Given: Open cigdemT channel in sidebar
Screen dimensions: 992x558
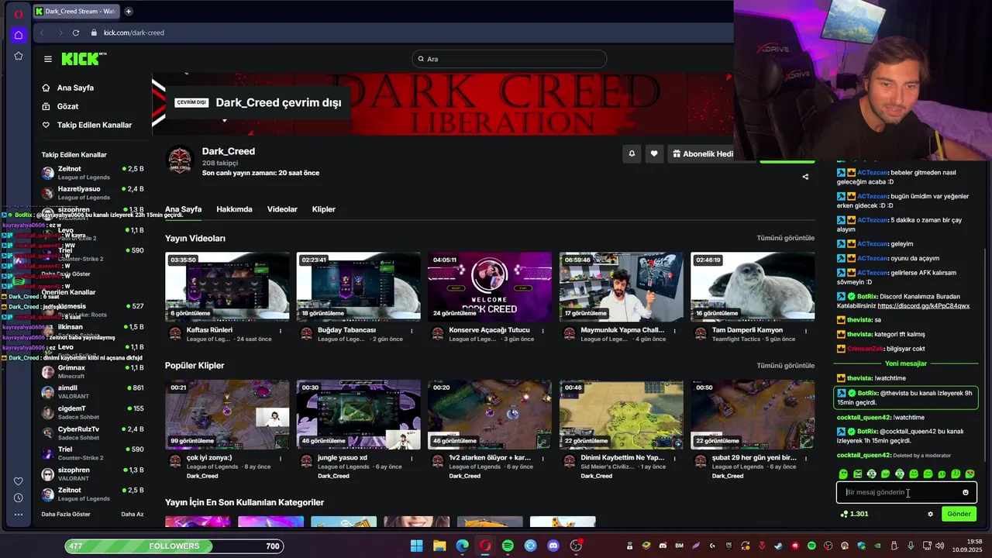Looking at the screenshot, I should (x=92, y=412).
